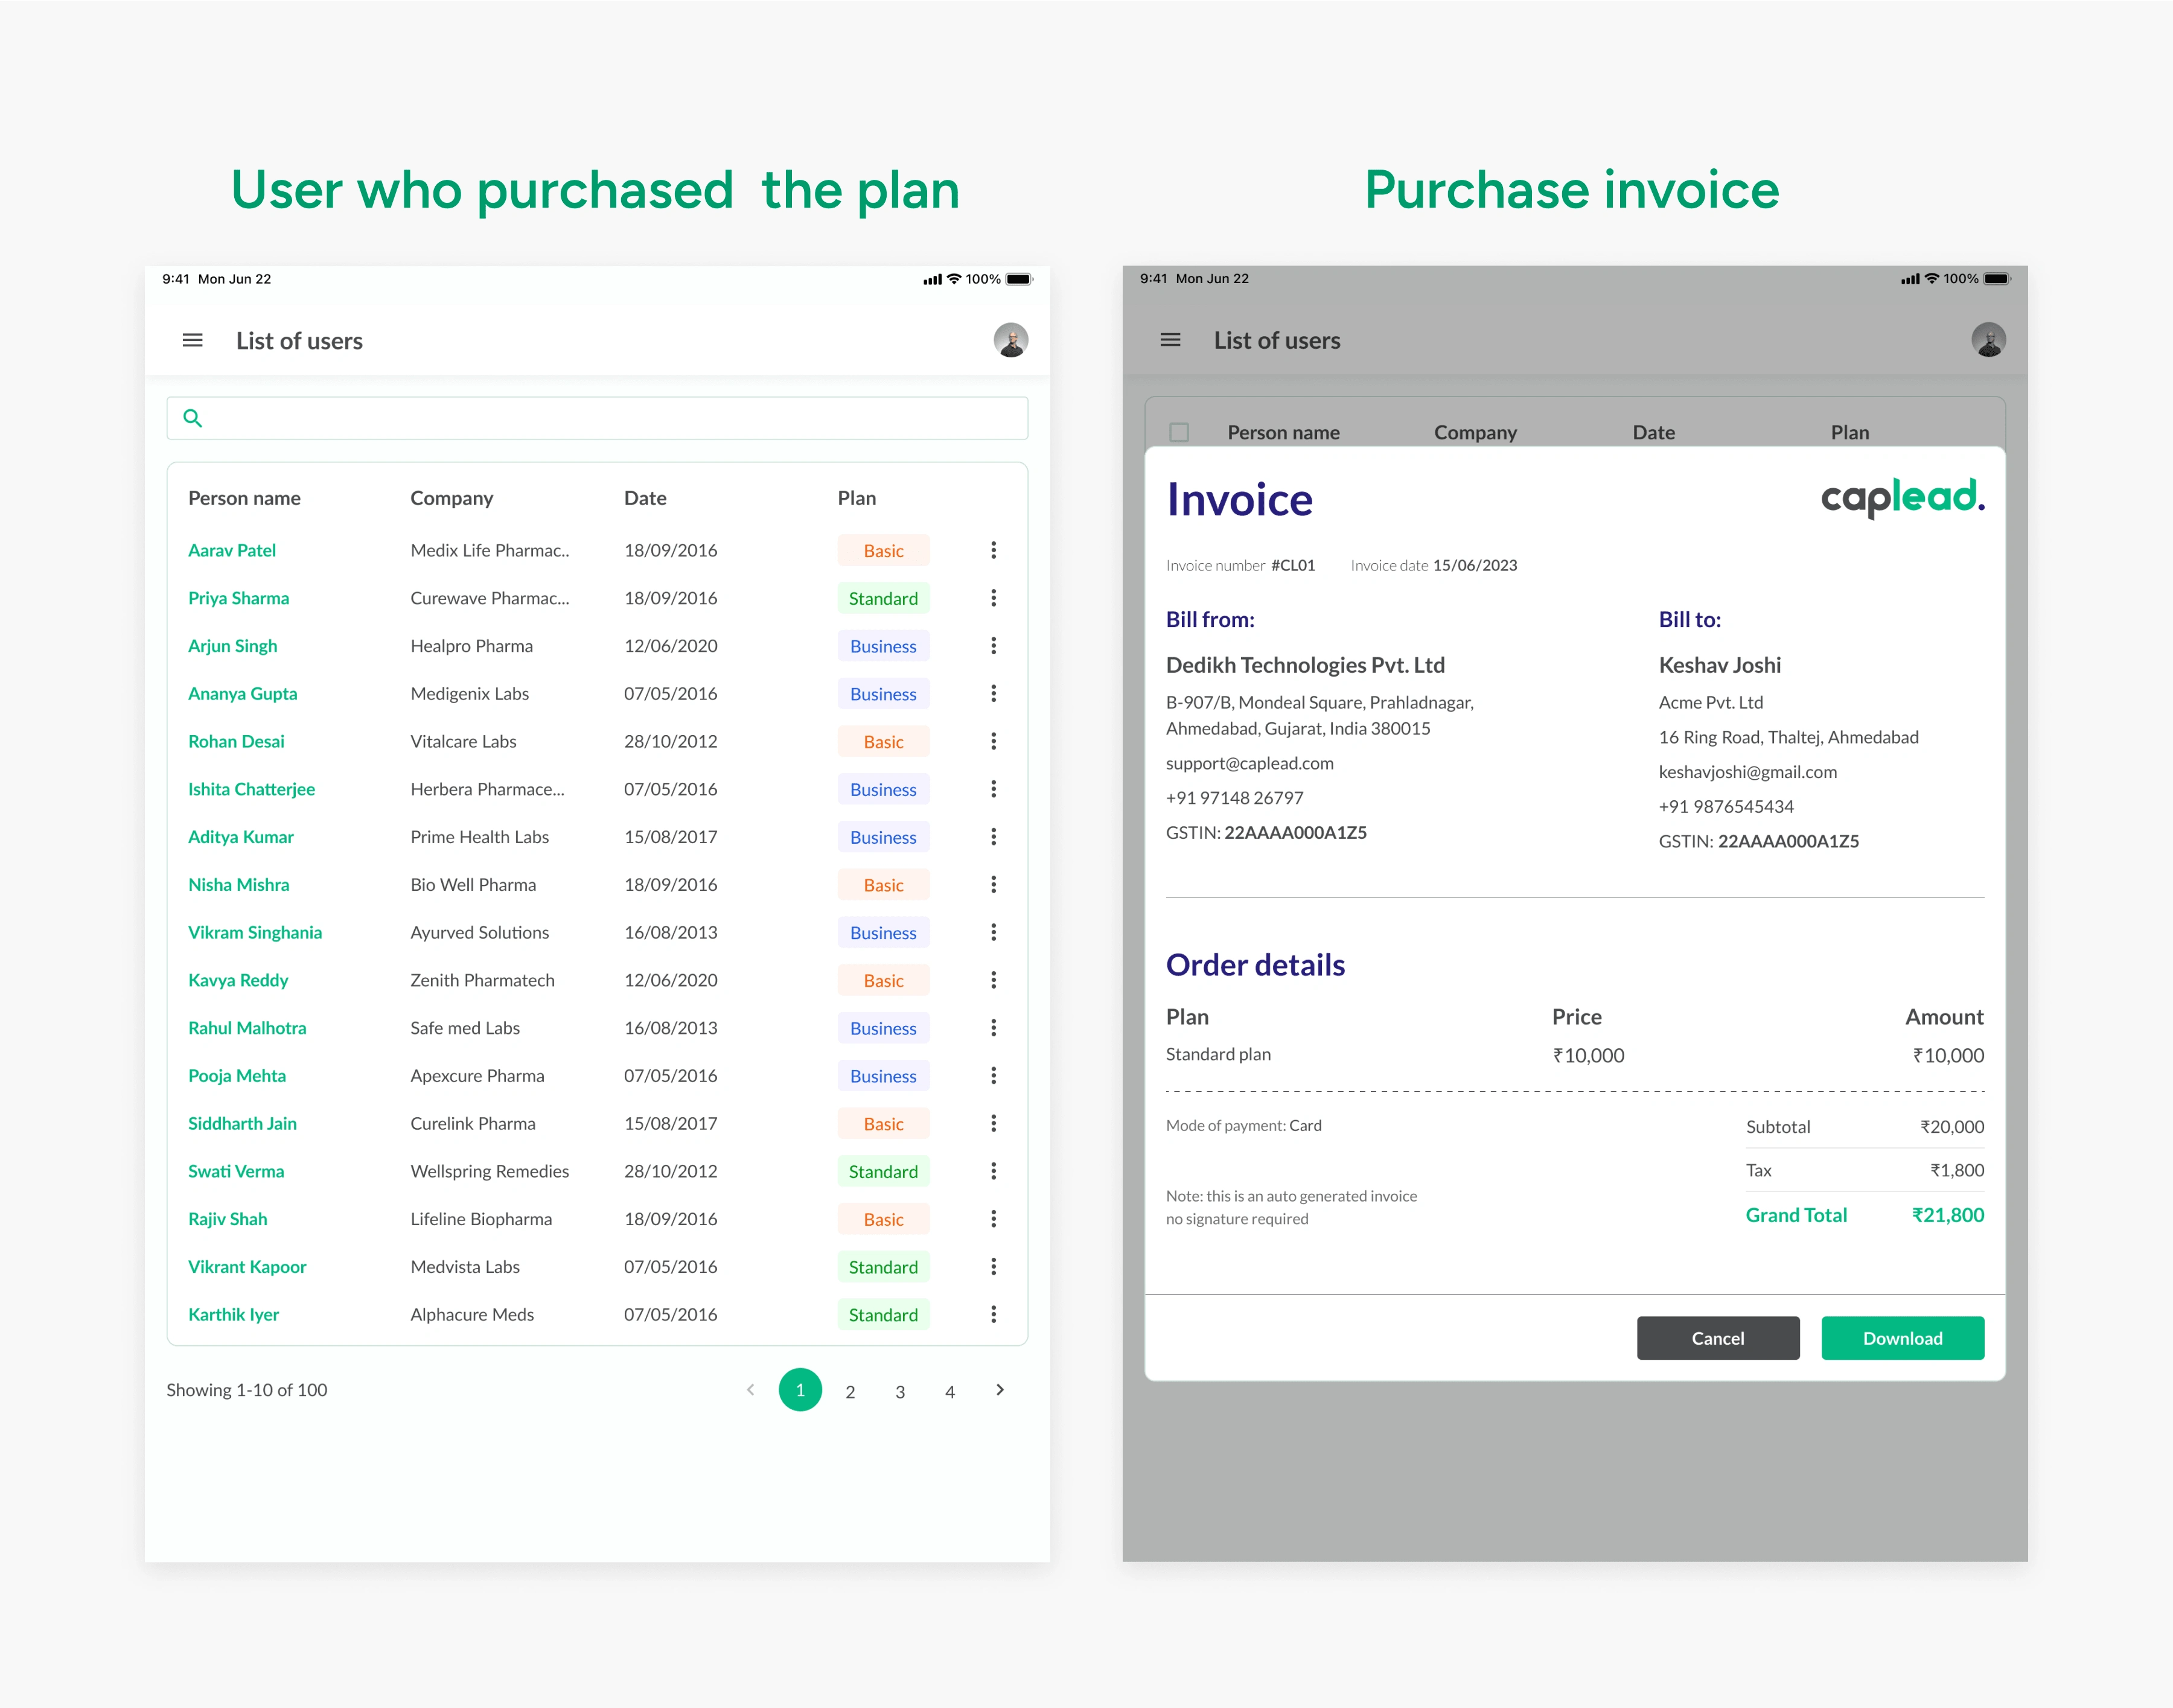This screenshot has width=2173, height=1708.
Task: Open more options for Rajiv Shah row
Action: pos(993,1219)
